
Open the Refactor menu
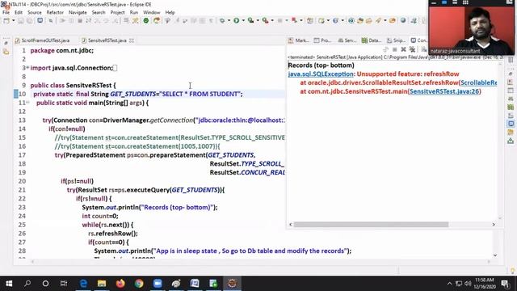coord(55,12)
